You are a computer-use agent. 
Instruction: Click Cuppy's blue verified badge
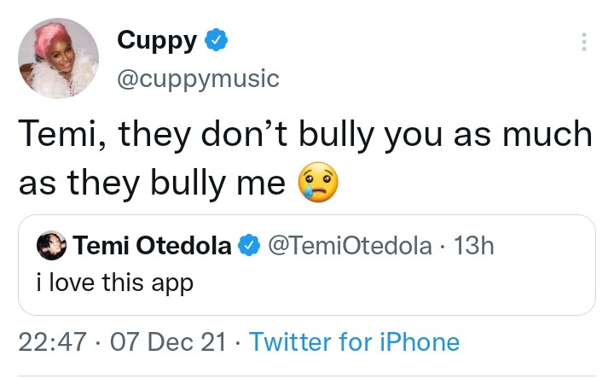217,40
